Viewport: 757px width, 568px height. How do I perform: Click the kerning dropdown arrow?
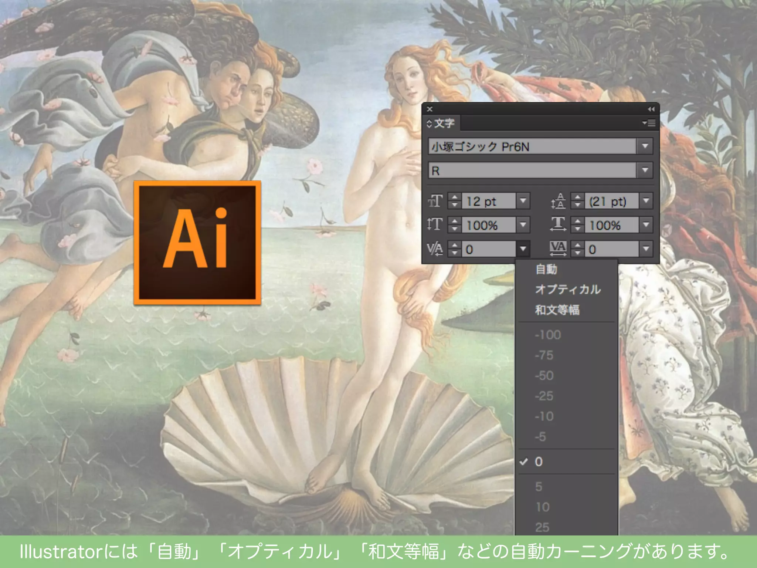click(x=523, y=249)
